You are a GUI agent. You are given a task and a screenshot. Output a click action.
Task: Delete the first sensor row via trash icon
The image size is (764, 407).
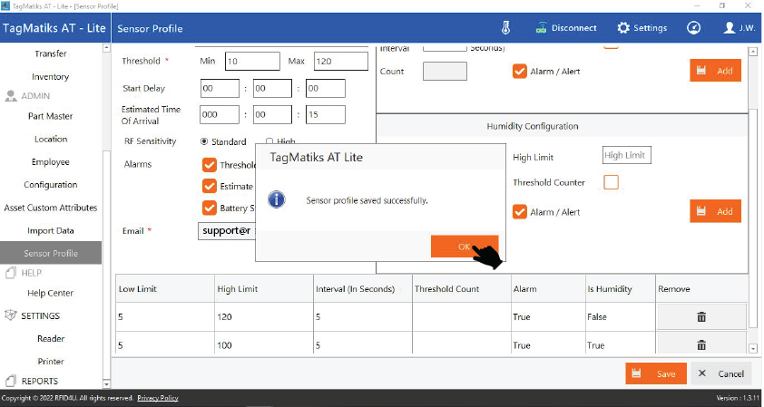pos(700,317)
